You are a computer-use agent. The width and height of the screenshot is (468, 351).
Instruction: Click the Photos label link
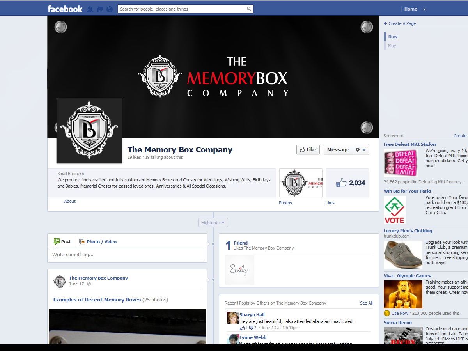coord(285,203)
